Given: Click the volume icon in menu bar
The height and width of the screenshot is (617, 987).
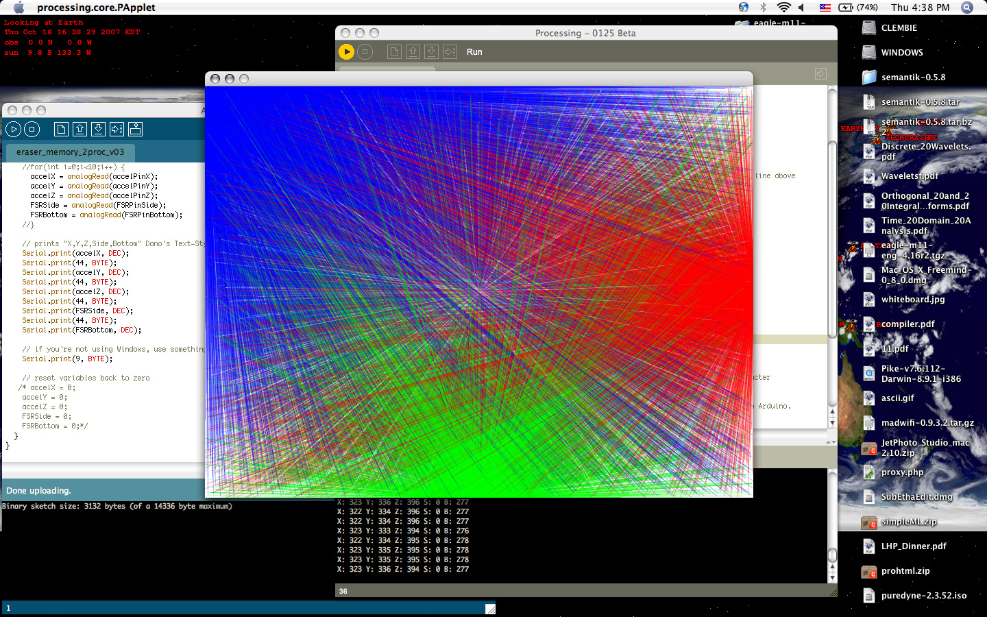Looking at the screenshot, I should tap(801, 8).
